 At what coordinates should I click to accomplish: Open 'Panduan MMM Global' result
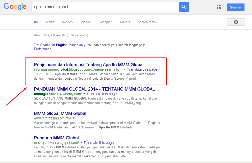point(56,138)
